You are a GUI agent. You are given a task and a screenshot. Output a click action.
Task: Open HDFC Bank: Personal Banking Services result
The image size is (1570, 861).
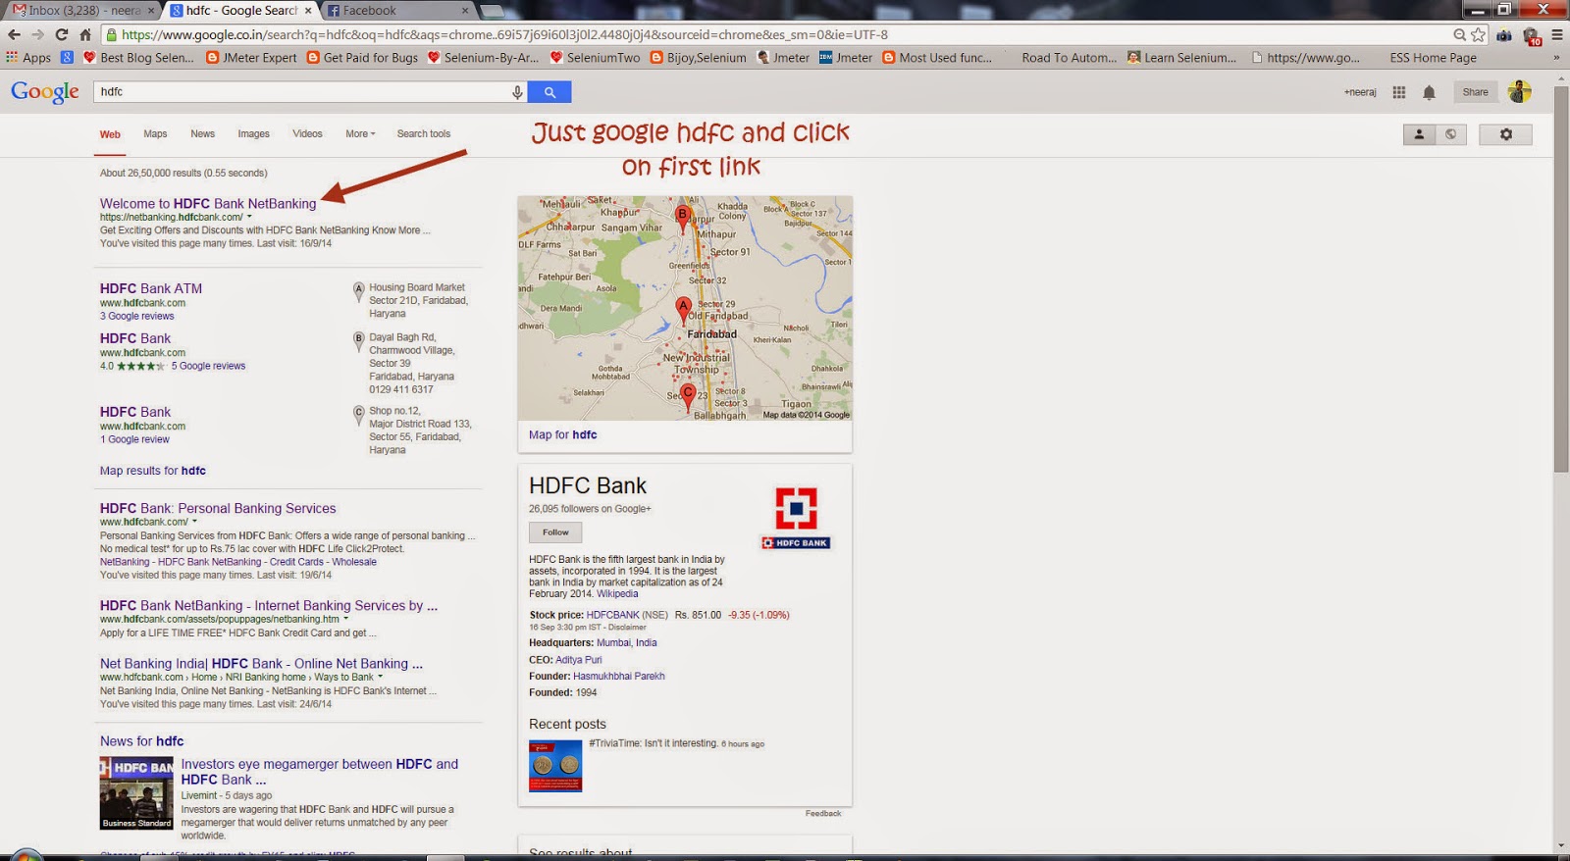coord(218,508)
